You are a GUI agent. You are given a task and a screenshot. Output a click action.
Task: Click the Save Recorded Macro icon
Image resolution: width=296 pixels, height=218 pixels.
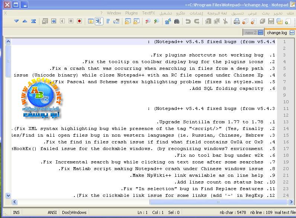45,21
